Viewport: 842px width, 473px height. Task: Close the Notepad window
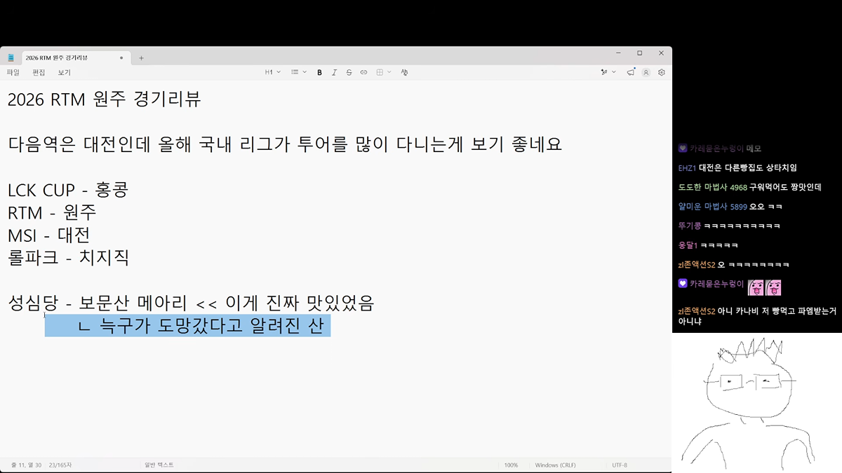tap(661, 53)
